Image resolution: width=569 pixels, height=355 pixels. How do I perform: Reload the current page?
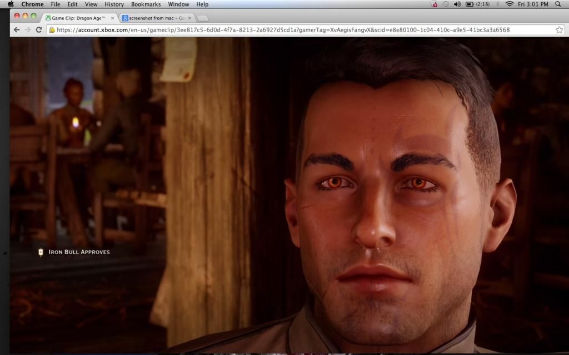coord(39,29)
